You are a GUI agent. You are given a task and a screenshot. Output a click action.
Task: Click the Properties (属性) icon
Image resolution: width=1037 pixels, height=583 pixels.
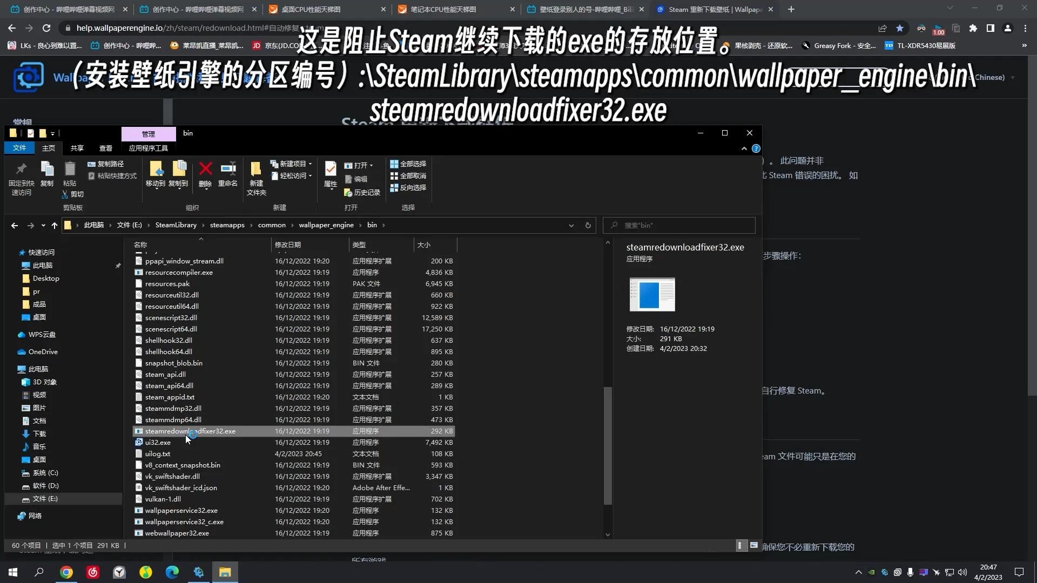[331, 174]
